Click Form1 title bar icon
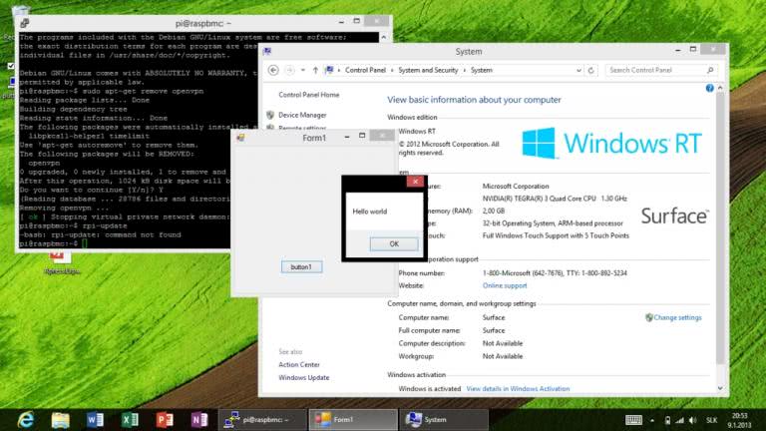 (x=240, y=138)
